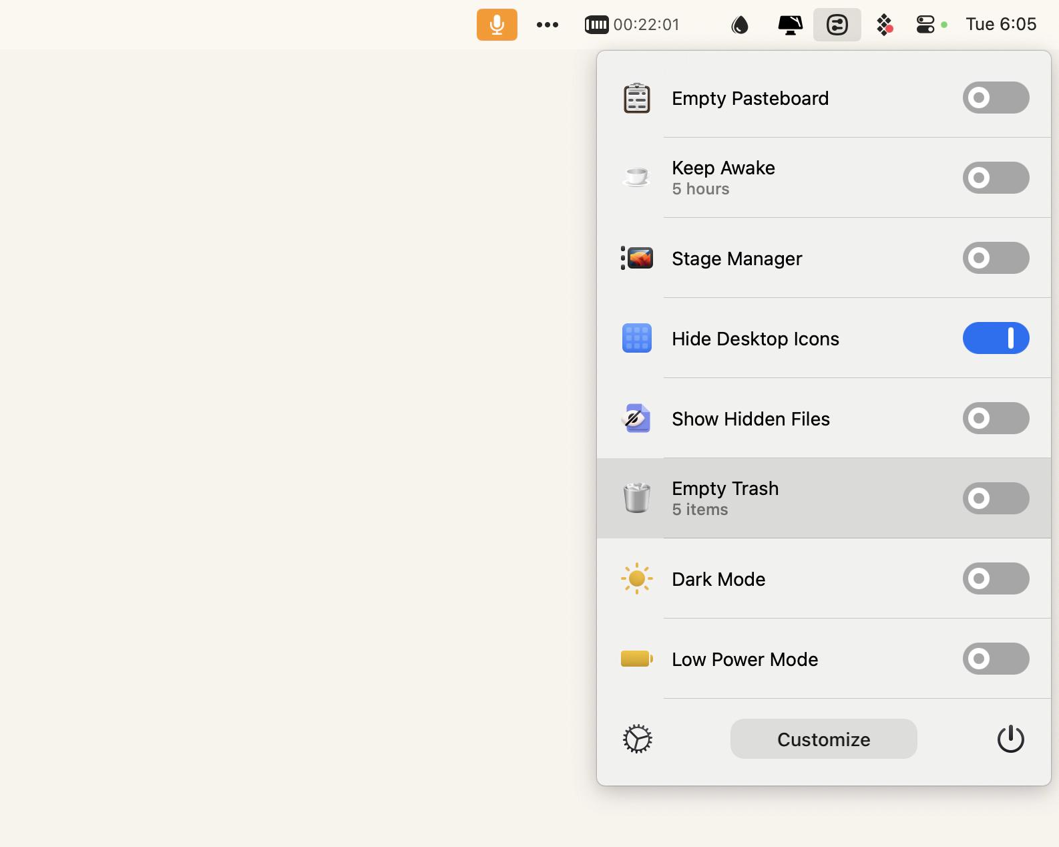Flip the Empty Trash switch
Screen dimensions: 1059x847
click(996, 498)
